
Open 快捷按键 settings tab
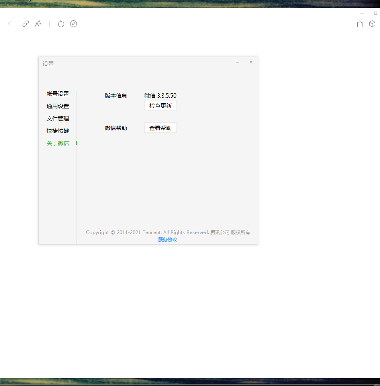58,131
